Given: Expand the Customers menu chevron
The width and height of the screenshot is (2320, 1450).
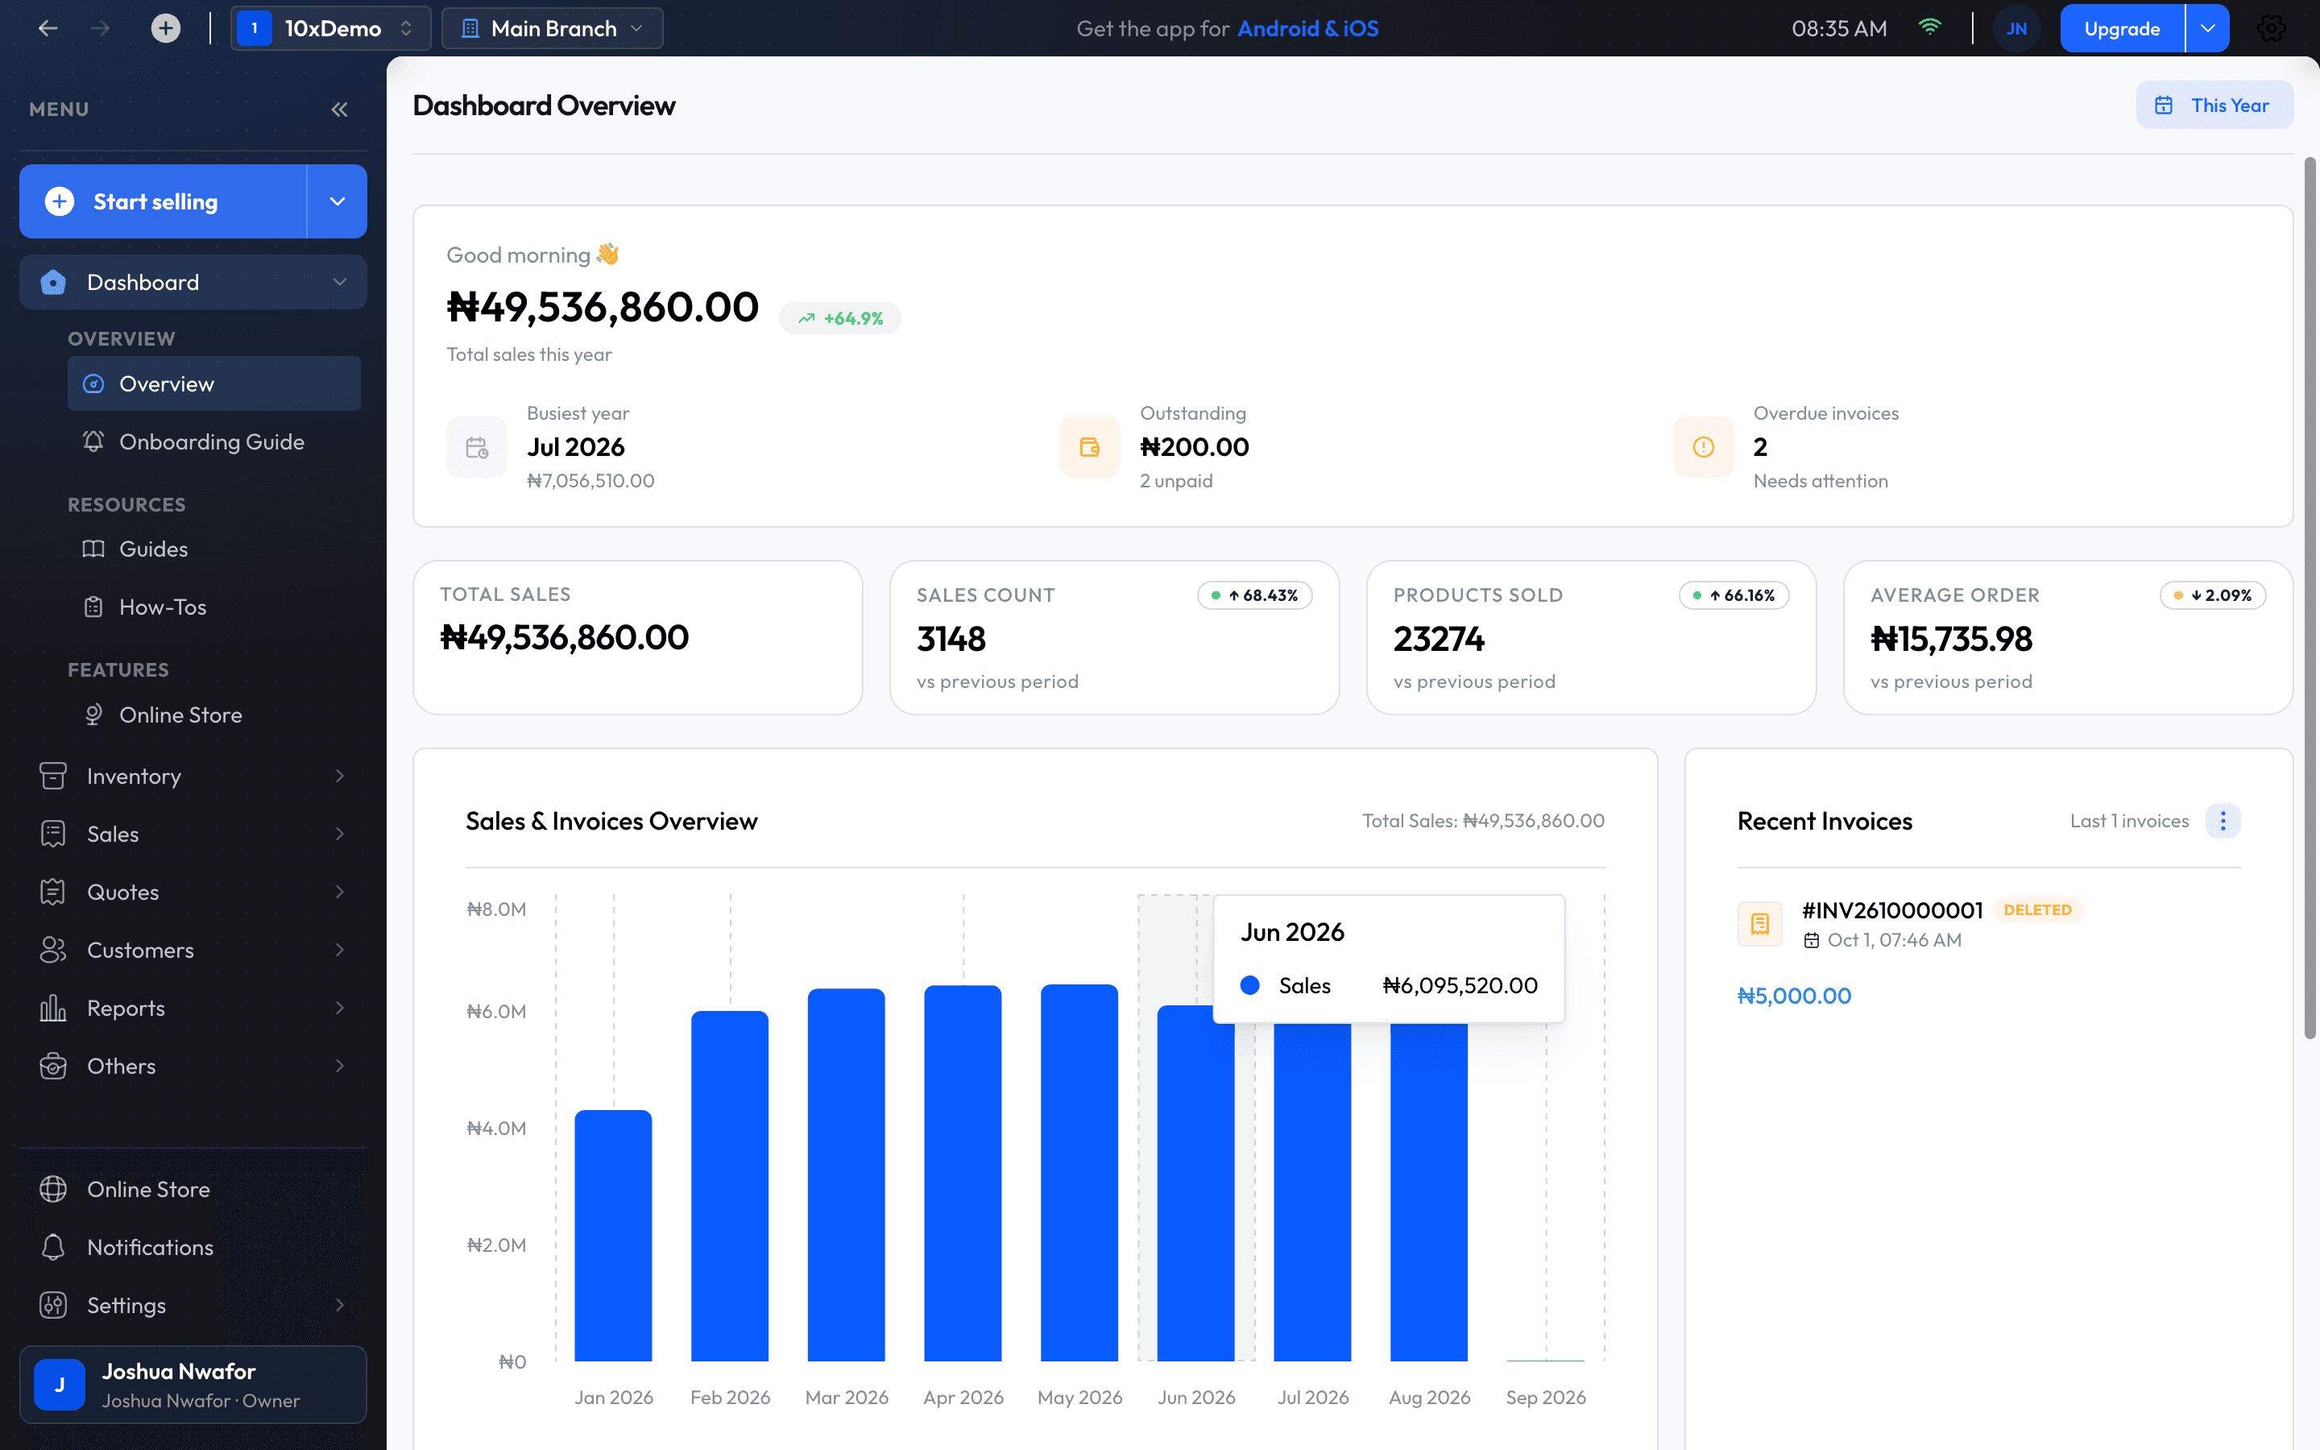Looking at the screenshot, I should click(339, 950).
